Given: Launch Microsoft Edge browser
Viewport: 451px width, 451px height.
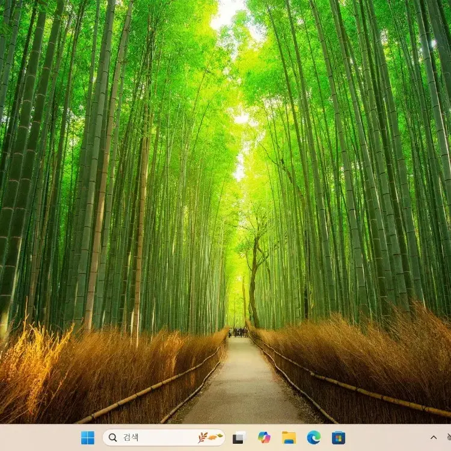Looking at the screenshot, I should [x=314, y=438].
